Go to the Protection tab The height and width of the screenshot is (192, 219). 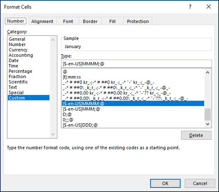pos(138,21)
